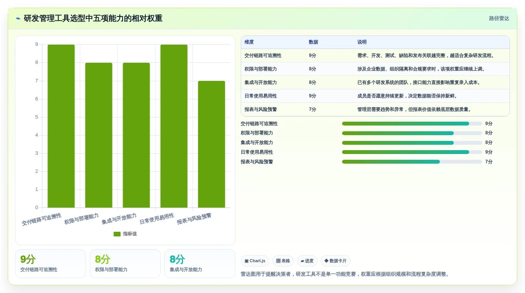Click the 日常使用易用性 chart bar

(174, 126)
